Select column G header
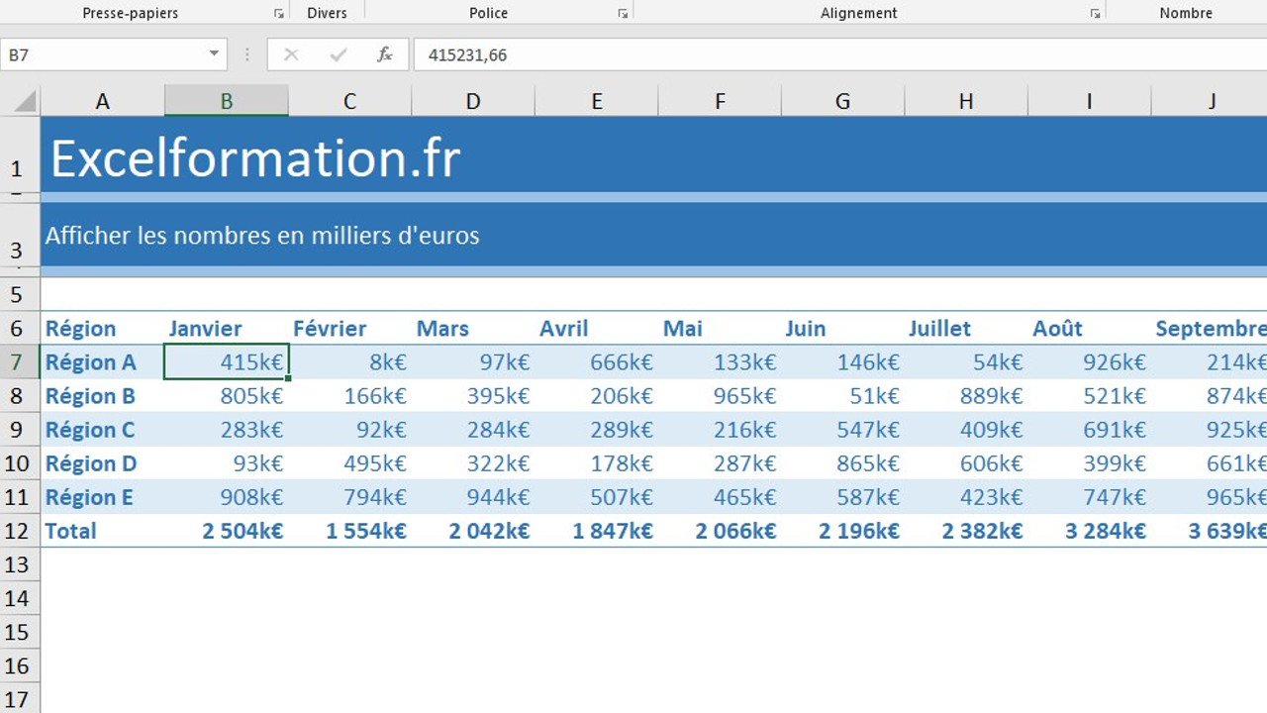Image resolution: width=1267 pixels, height=713 pixels. [x=842, y=100]
